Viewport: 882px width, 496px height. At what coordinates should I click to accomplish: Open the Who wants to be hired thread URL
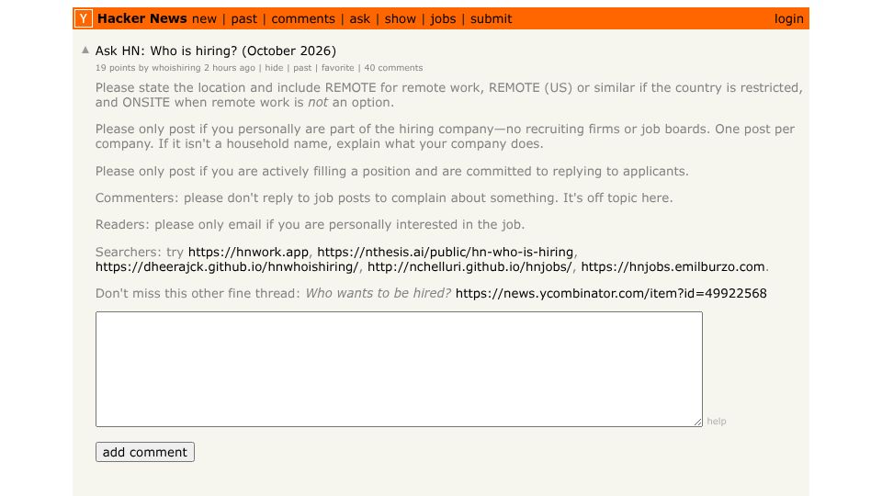point(611,293)
